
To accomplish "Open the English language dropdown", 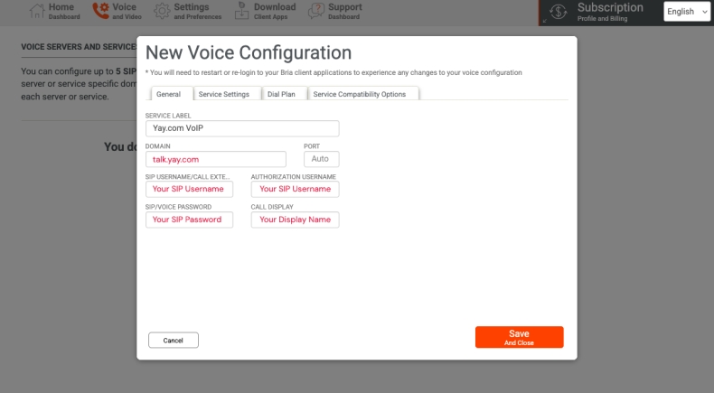I will [x=687, y=12].
